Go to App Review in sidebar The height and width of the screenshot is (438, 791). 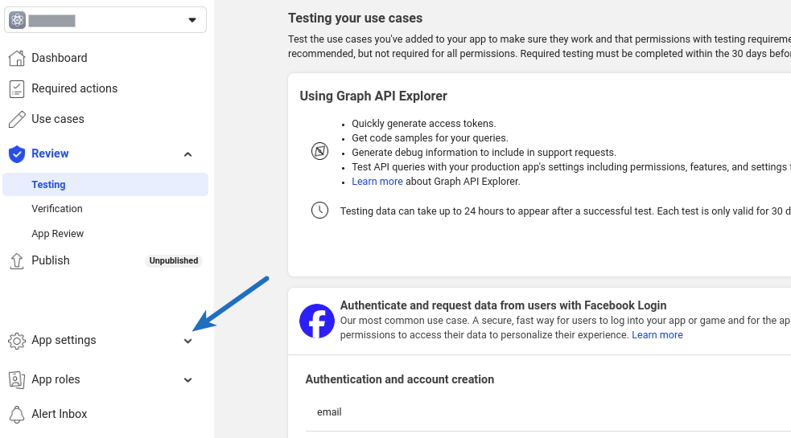(57, 234)
